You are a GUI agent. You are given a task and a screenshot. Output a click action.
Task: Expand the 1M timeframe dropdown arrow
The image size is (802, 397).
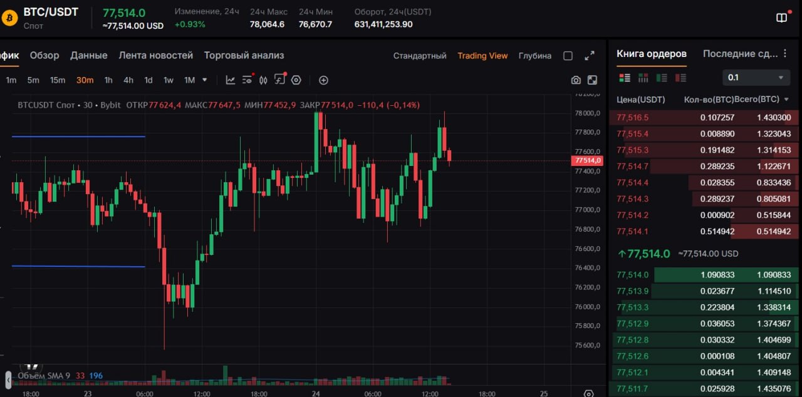pos(204,80)
